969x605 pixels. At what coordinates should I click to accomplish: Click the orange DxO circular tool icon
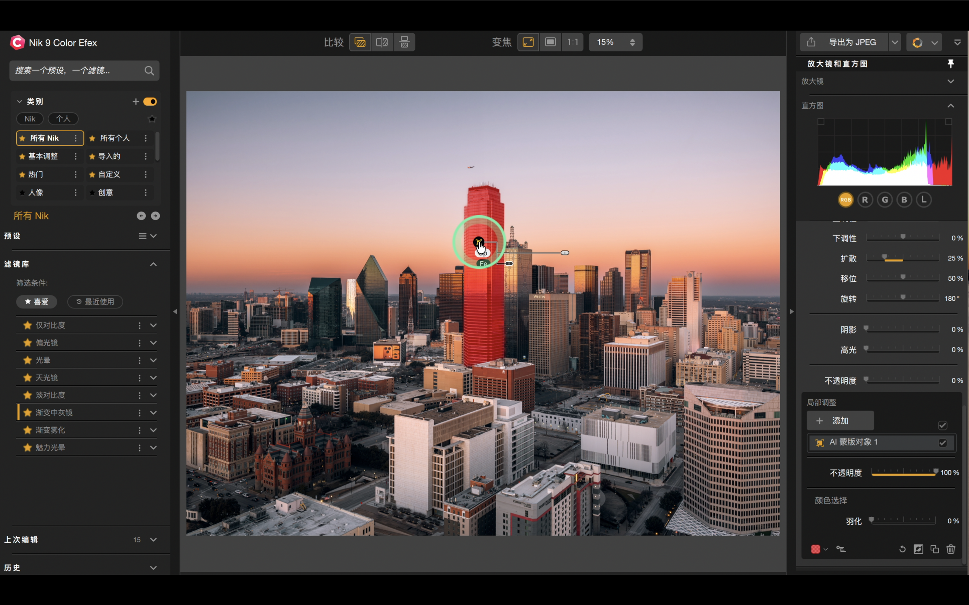click(x=917, y=43)
